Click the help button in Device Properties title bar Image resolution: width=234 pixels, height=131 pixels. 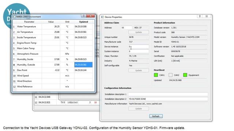click(x=200, y=16)
